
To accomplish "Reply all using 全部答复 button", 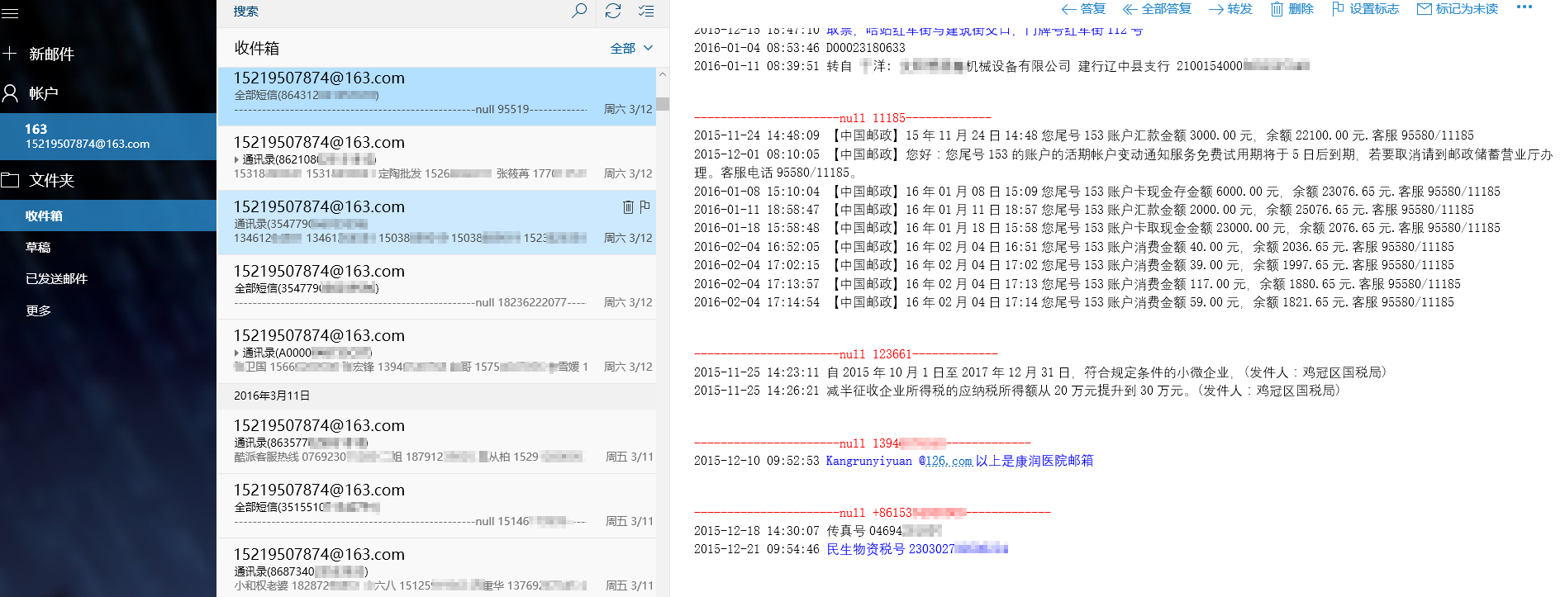I will (x=1157, y=9).
